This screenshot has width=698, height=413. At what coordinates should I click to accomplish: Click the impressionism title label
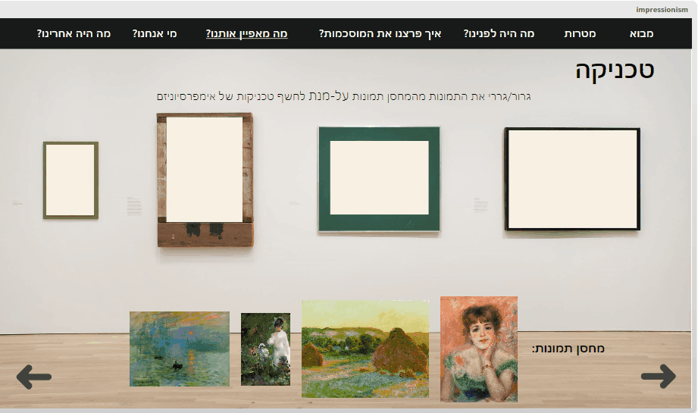click(662, 9)
